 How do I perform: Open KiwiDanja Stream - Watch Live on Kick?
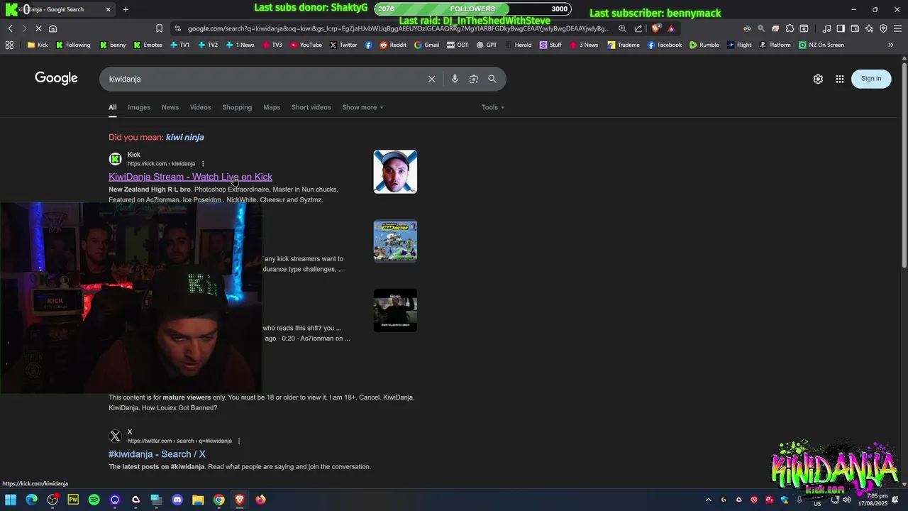click(x=190, y=177)
